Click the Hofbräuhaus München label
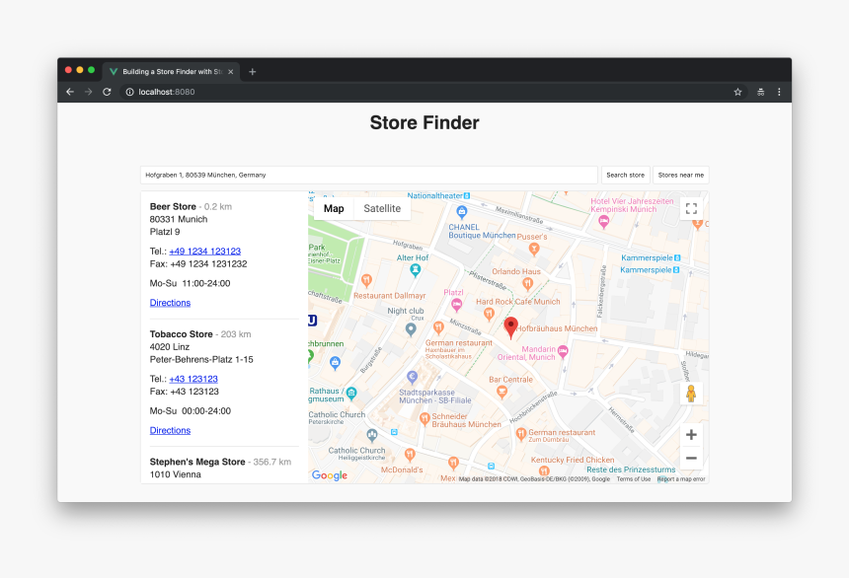Image resolution: width=849 pixels, height=578 pixels. 557,328
